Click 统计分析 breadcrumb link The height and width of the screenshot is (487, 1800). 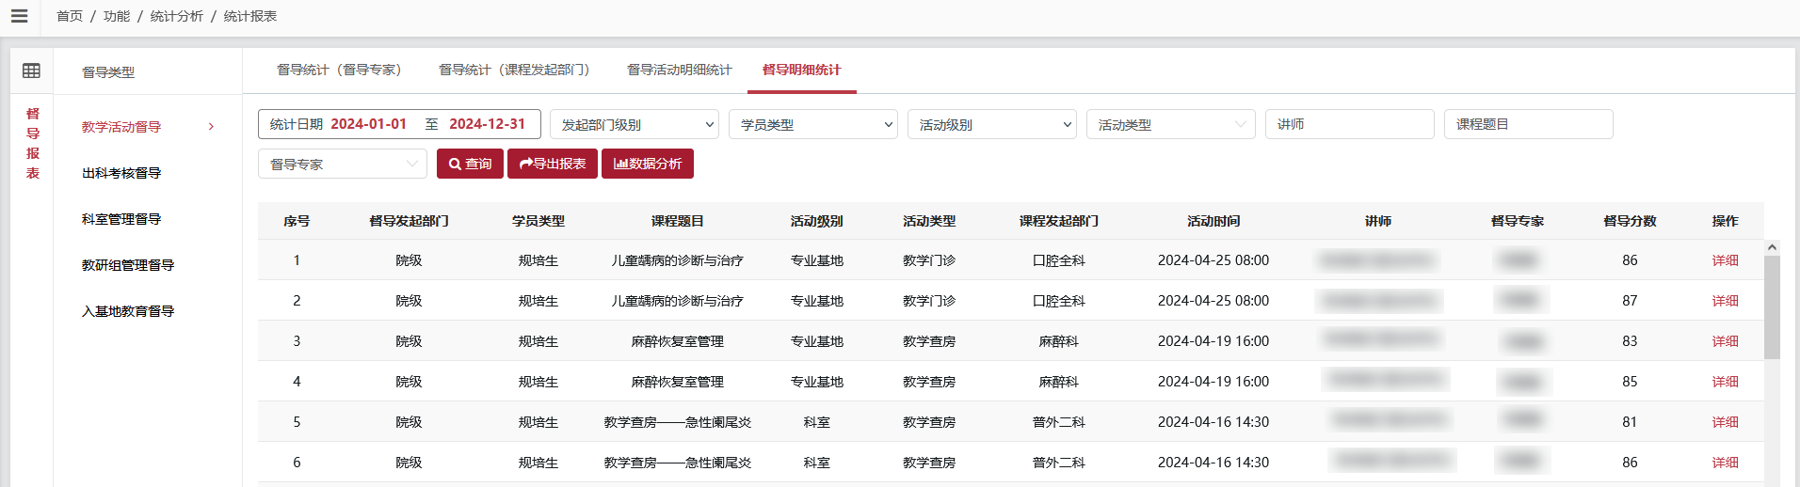point(177,16)
